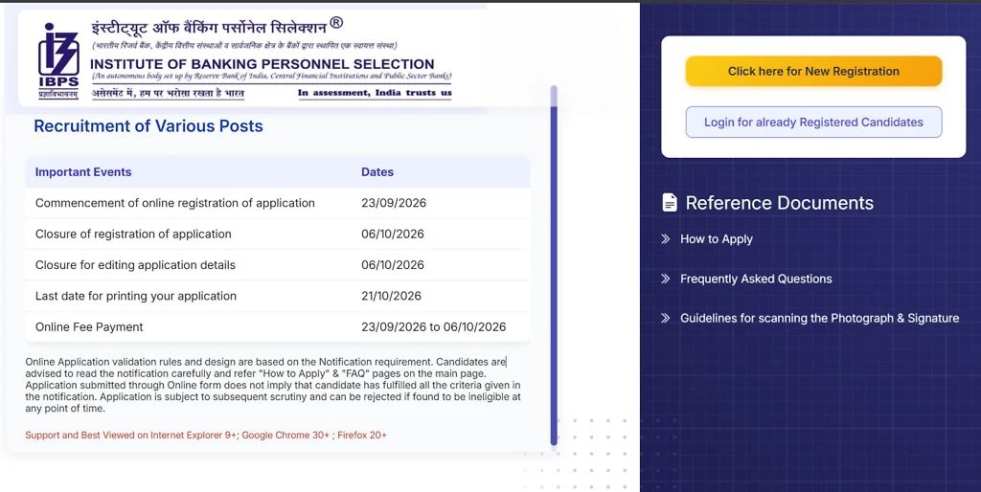
Task: Click the date 23/09/2026 for commencement
Action: tap(394, 203)
